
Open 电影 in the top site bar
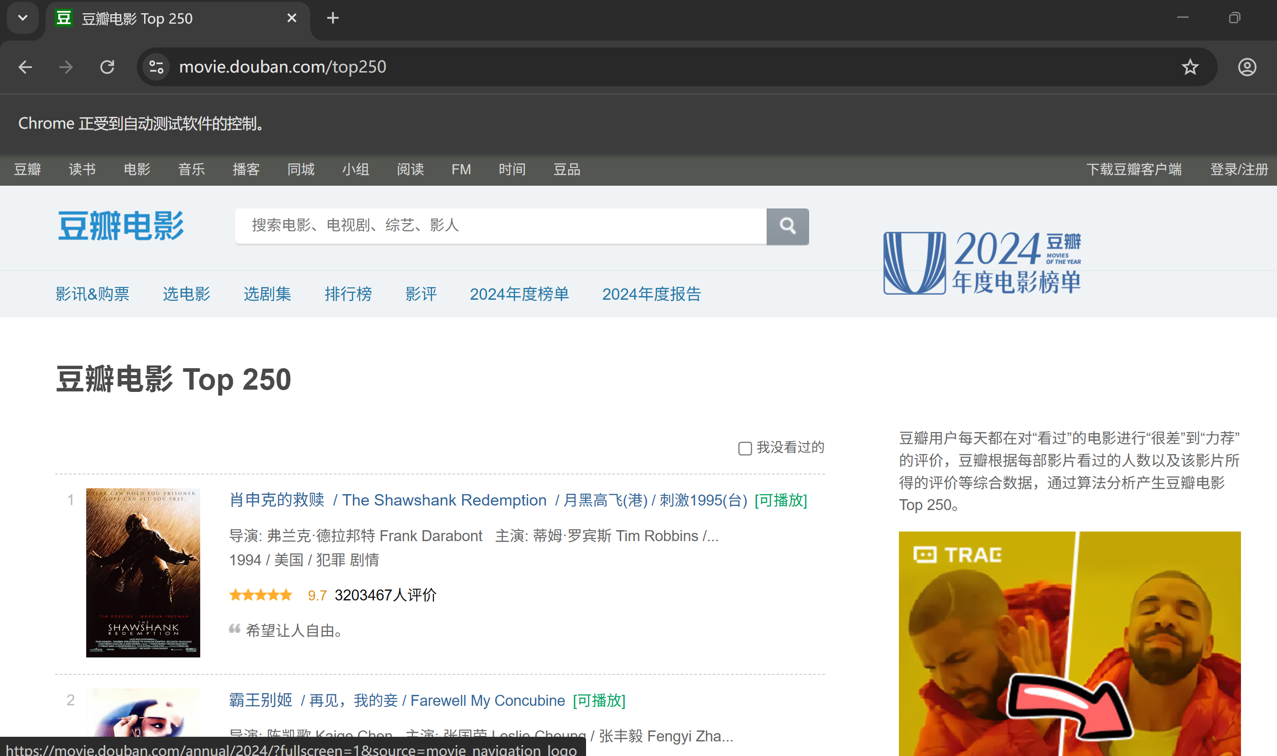click(137, 169)
